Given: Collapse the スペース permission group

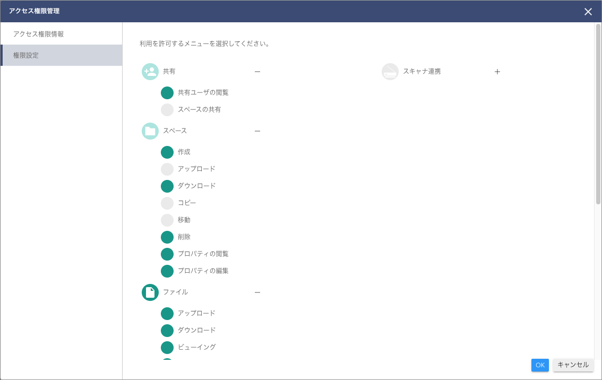Looking at the screenshot, I should coord(257,131).
